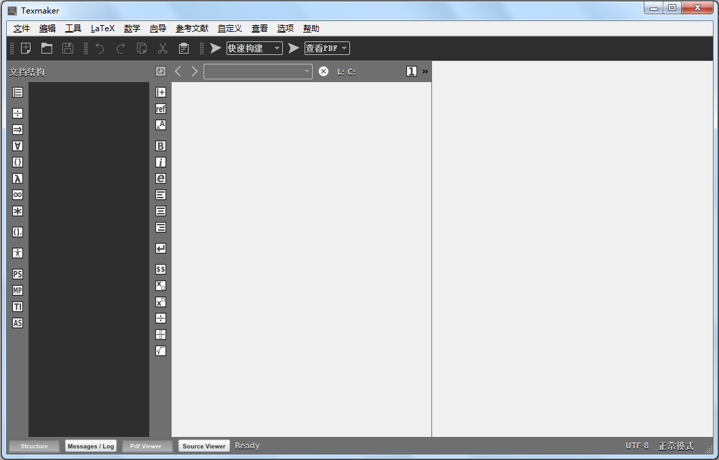Screen dimensions: 719x460
Task: Apply italic formatting with the i icon
Action: pyautogui.click(x=160, y=161)
